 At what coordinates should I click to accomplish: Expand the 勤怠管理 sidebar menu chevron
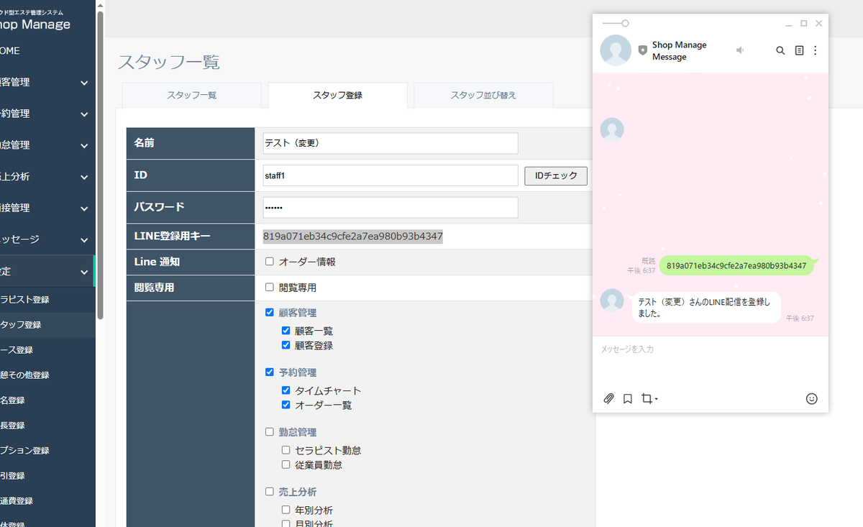tap(84, 145)
